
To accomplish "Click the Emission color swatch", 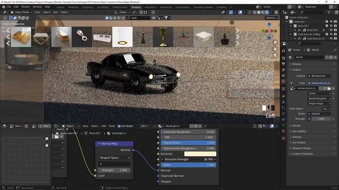I will point(200,154).
